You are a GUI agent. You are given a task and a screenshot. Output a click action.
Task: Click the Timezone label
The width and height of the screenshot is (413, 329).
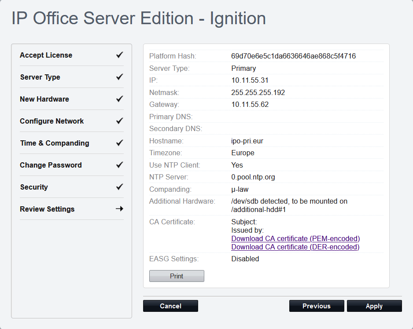(166, 153)
